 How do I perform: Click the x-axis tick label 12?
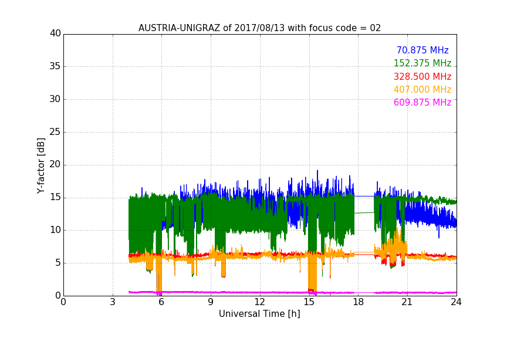pyautogui.click(x=260, y=302)
